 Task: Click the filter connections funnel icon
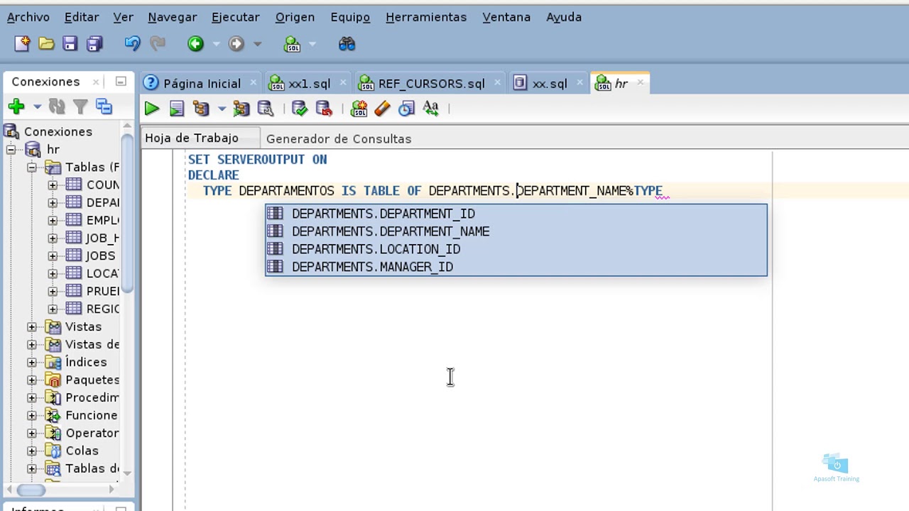[80, 106]
